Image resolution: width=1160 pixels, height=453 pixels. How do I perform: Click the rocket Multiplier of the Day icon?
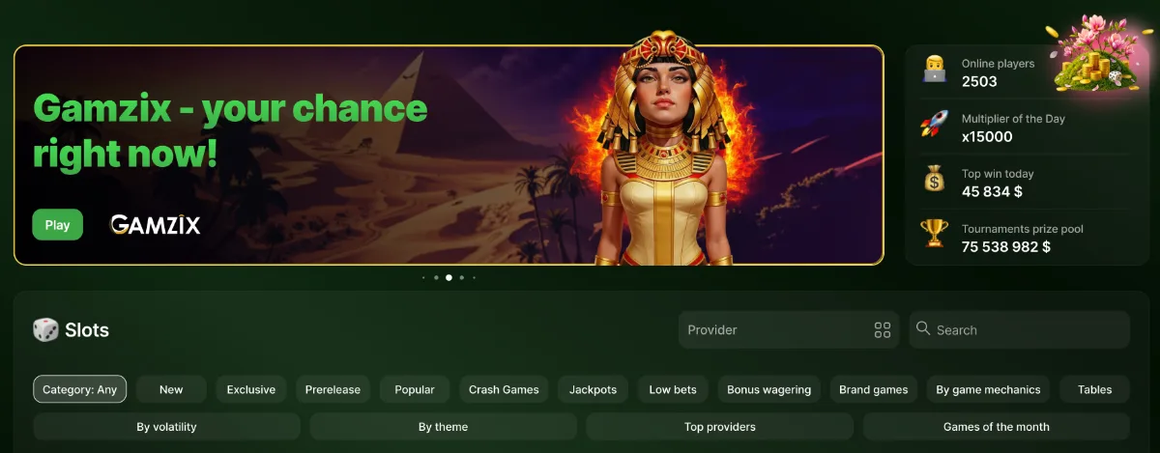934,124
